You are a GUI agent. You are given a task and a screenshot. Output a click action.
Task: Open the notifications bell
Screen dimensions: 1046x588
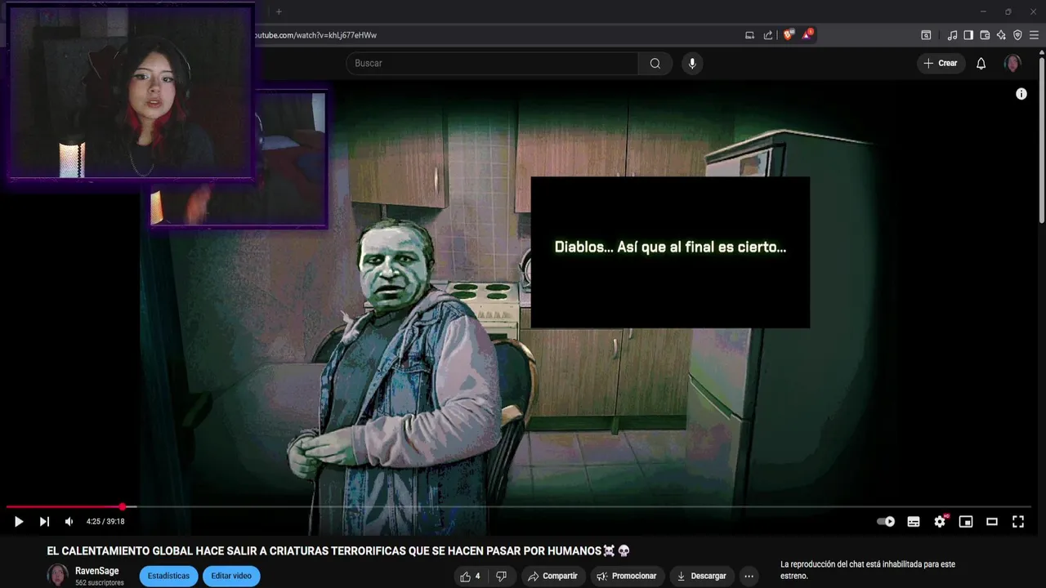point(981,64)
